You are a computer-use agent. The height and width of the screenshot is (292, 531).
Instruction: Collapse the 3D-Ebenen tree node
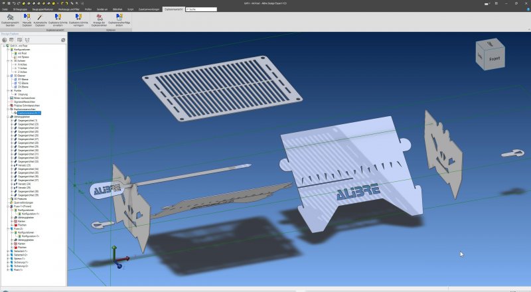8,76
